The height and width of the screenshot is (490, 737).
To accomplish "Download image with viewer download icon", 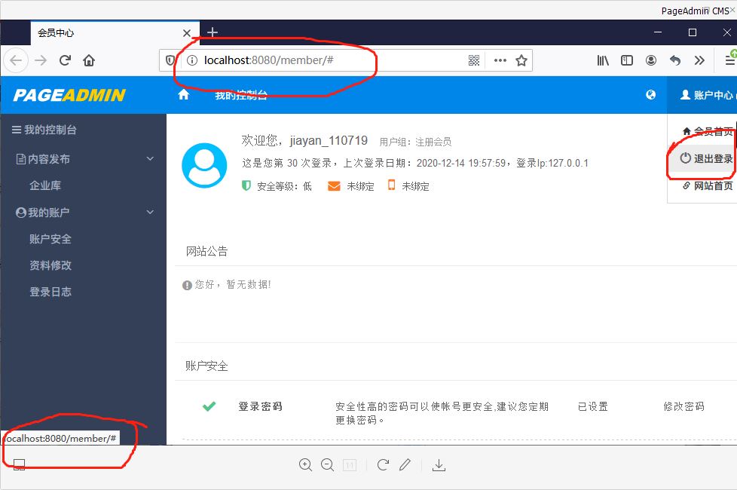I will [x=439, y=465].
